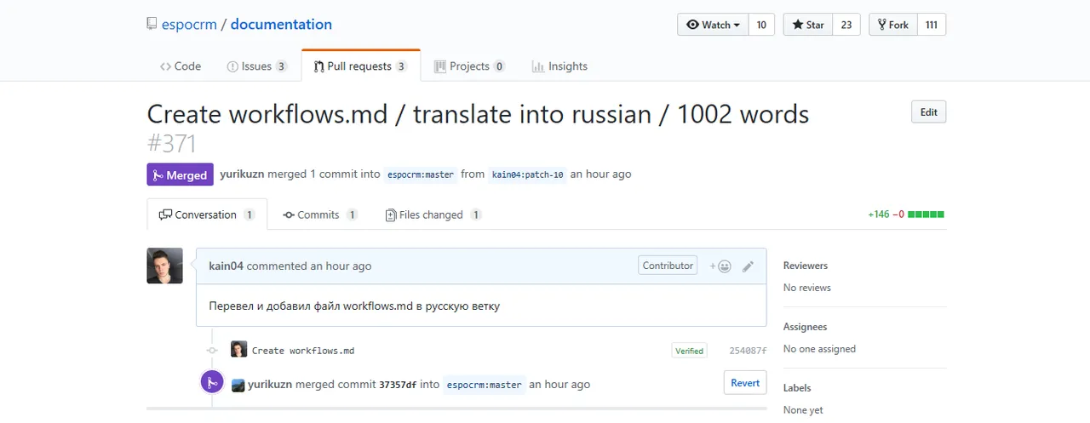Star the repository
The image size is (1090, 423).
[x=807, y=25]
